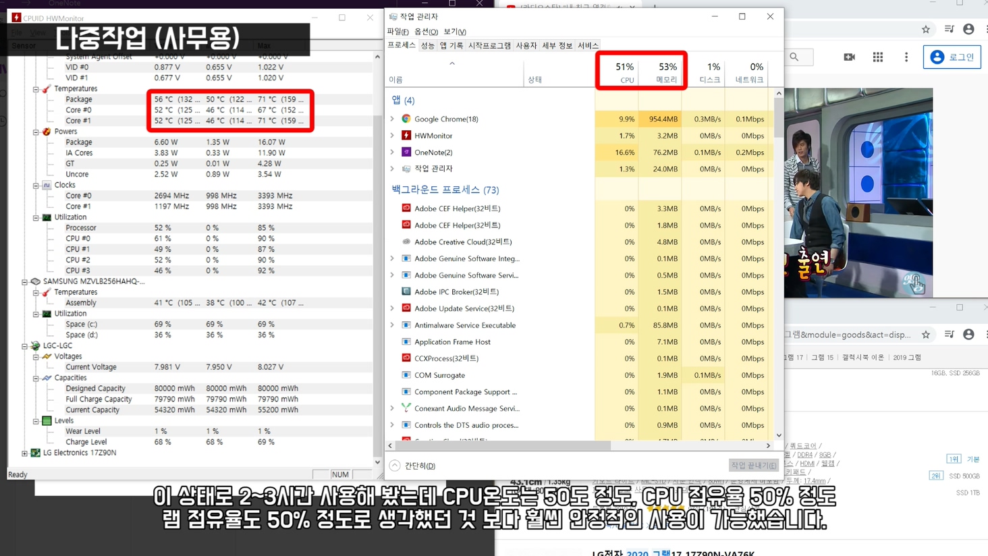Click the 작업 끝내기 button
This screenshot has width=988, height=556.
click(753, 466)
